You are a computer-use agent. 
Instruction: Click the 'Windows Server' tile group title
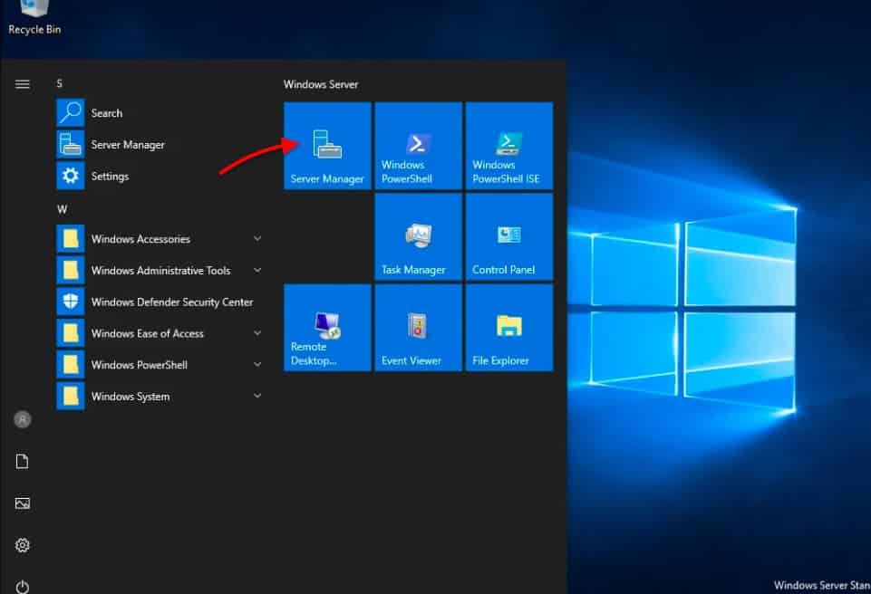[x=321, y=84]
